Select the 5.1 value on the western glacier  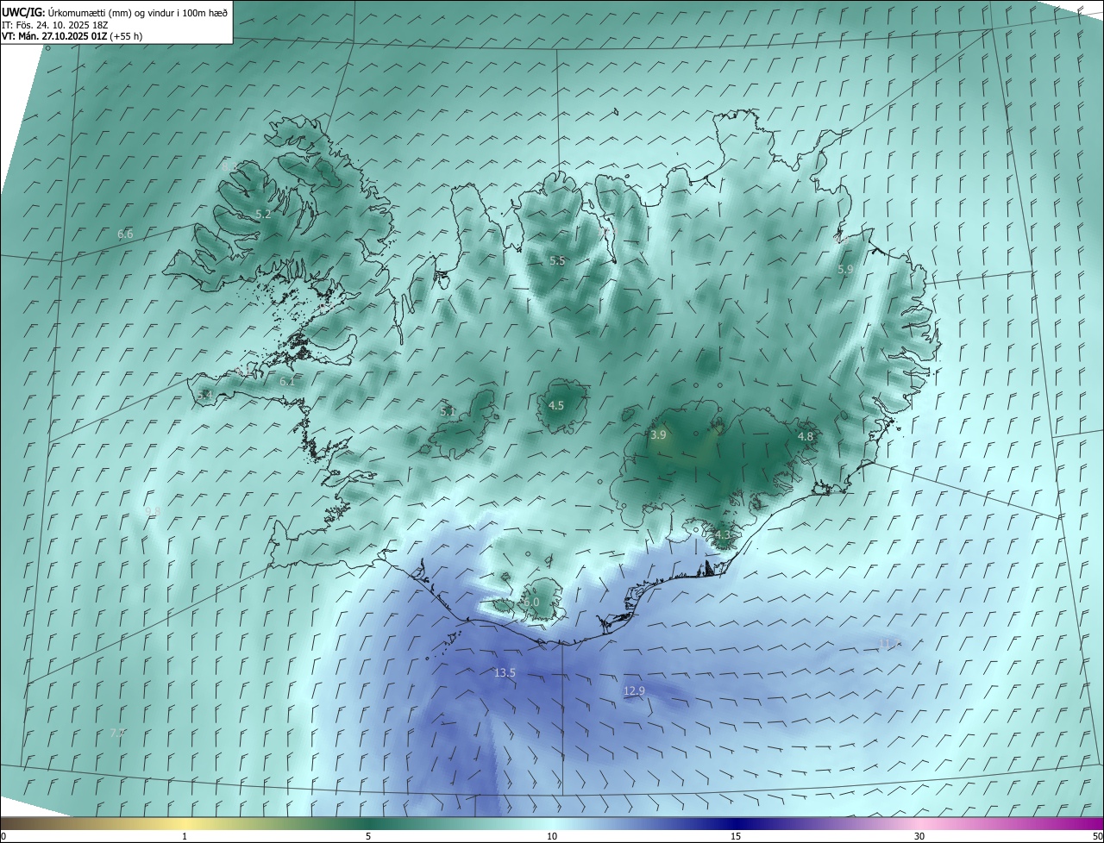(x=448, y=412)
